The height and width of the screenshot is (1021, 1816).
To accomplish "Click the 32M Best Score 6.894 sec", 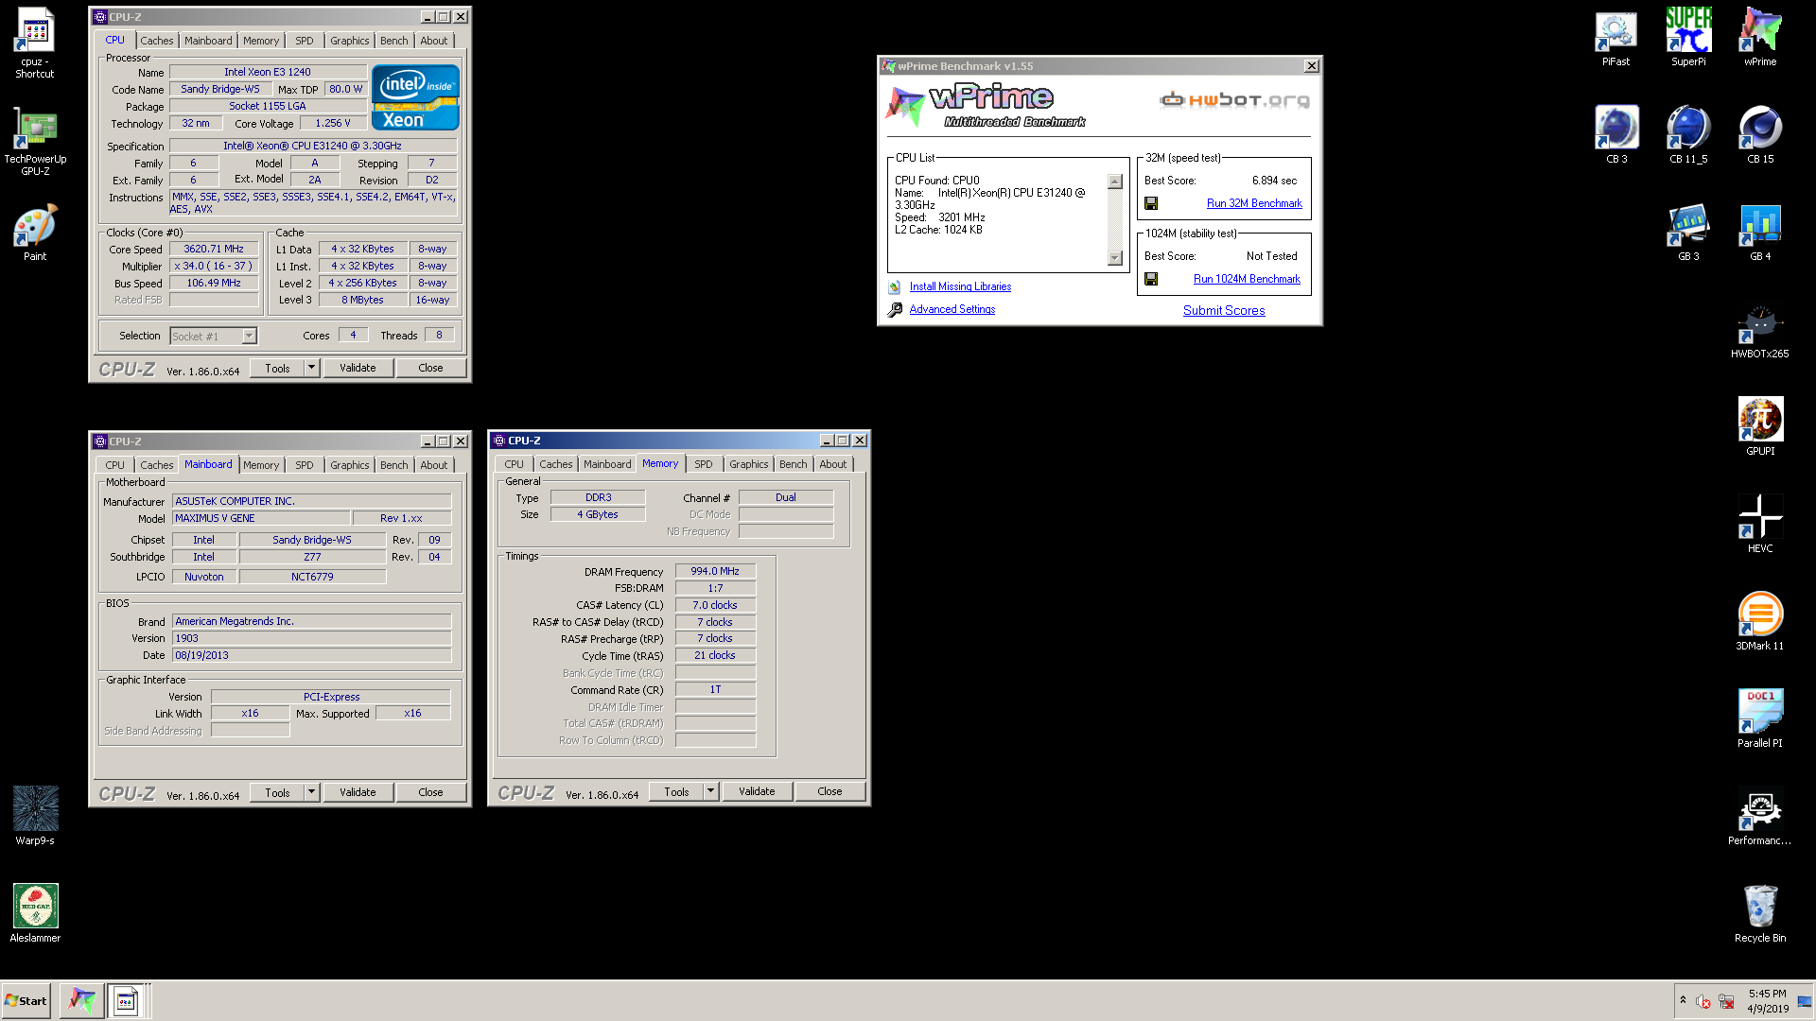I will tap(1274, 181).
